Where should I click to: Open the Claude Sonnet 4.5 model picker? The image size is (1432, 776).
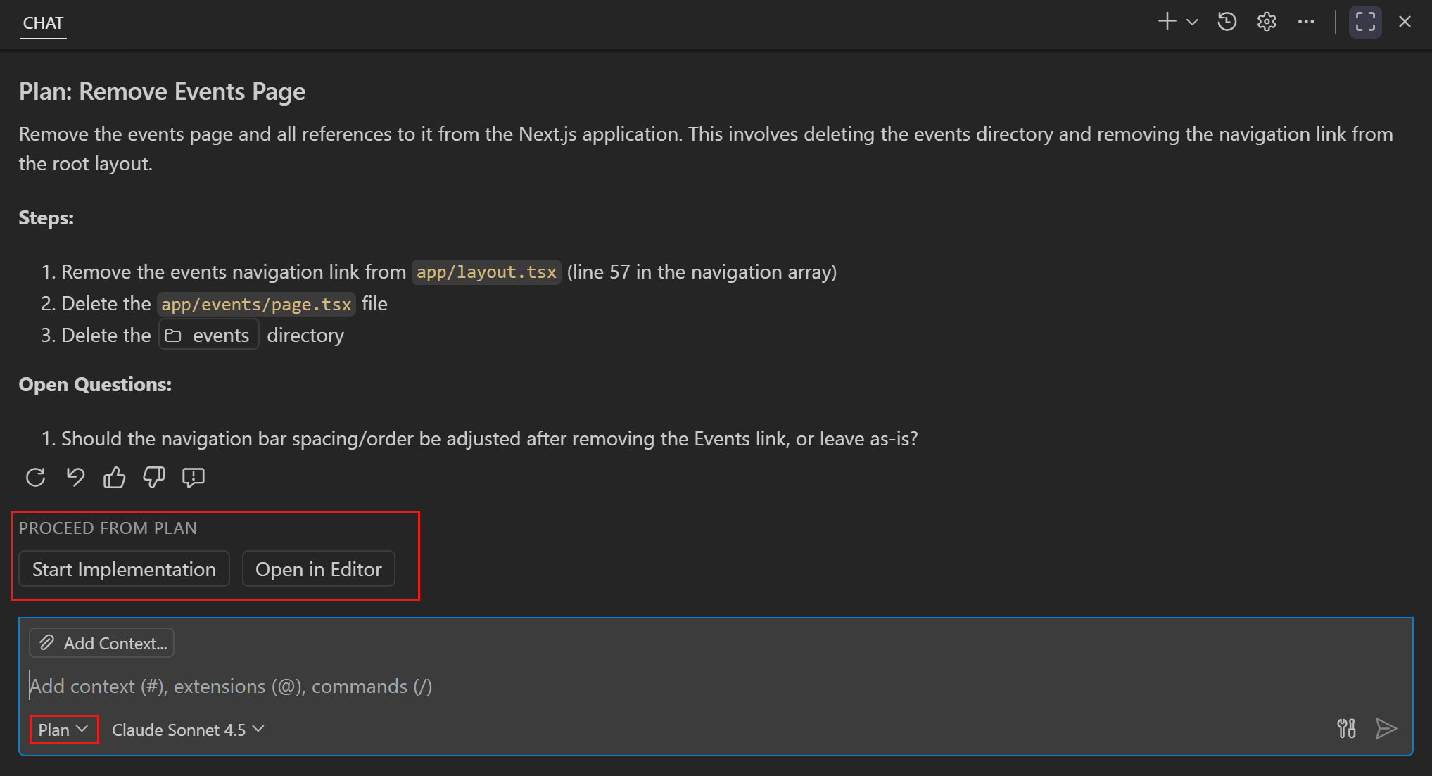click(x=187, y=730)
